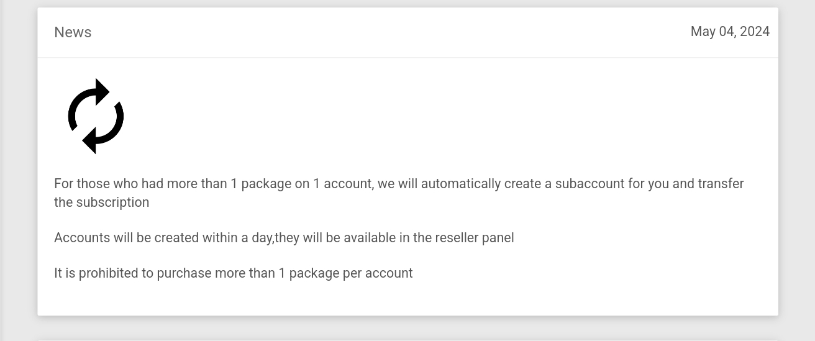The height and width of the screenshot is (341, 815).
Task: Click the "It is prohibited to purchase" line
Action: point(233,273)
